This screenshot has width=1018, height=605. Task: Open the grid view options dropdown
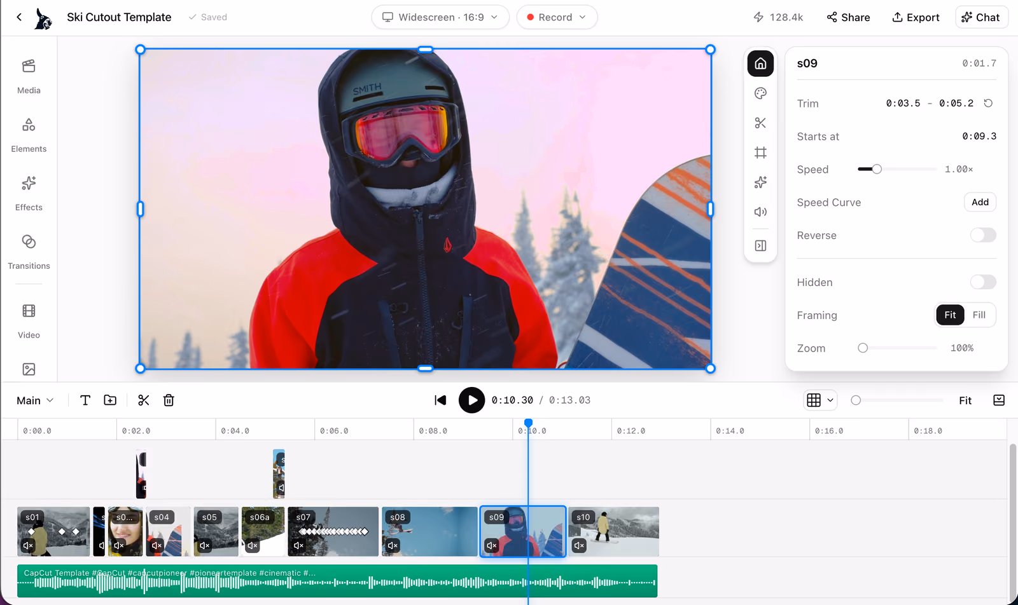coord(820,400)
